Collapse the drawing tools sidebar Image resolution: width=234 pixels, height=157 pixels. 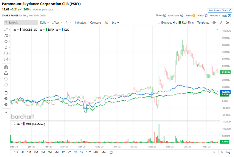[x=6, y=112]
